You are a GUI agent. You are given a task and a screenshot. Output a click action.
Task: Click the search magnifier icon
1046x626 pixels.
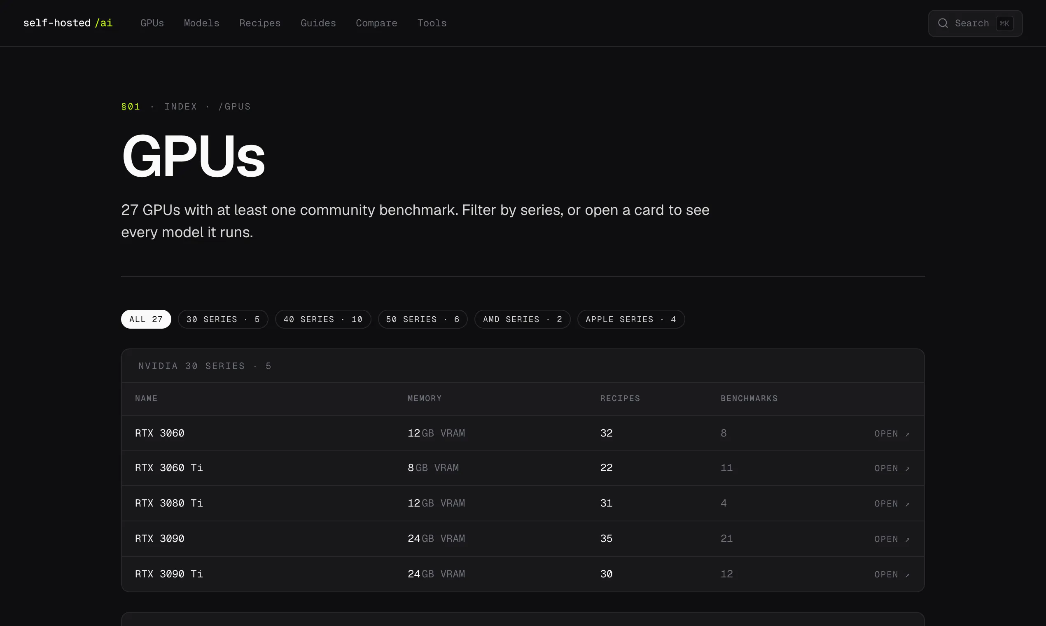point(943,23)
